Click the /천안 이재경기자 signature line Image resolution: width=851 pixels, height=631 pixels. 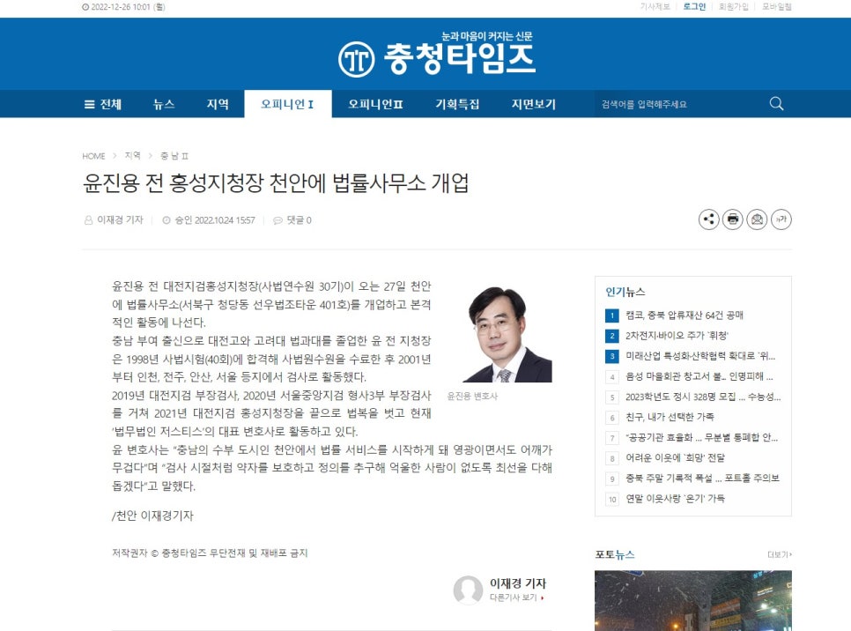click(x=152, y=516)
